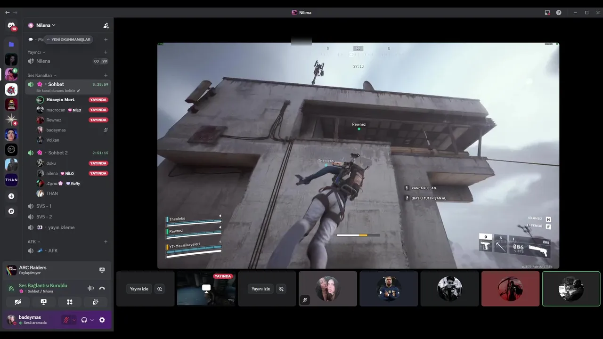Viewport: 603px width, 339px height.
Task: Disconnect from voice with hang-up icon
Action: click(102, 288)
